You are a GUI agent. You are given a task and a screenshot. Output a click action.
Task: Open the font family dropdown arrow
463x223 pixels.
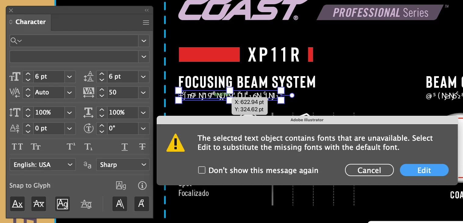point(144,41)
